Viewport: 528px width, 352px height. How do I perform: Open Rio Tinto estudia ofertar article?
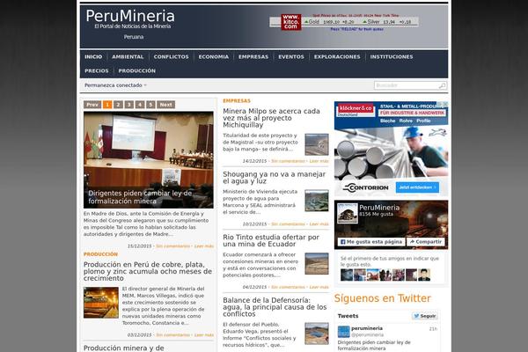(x=271, y=240)
